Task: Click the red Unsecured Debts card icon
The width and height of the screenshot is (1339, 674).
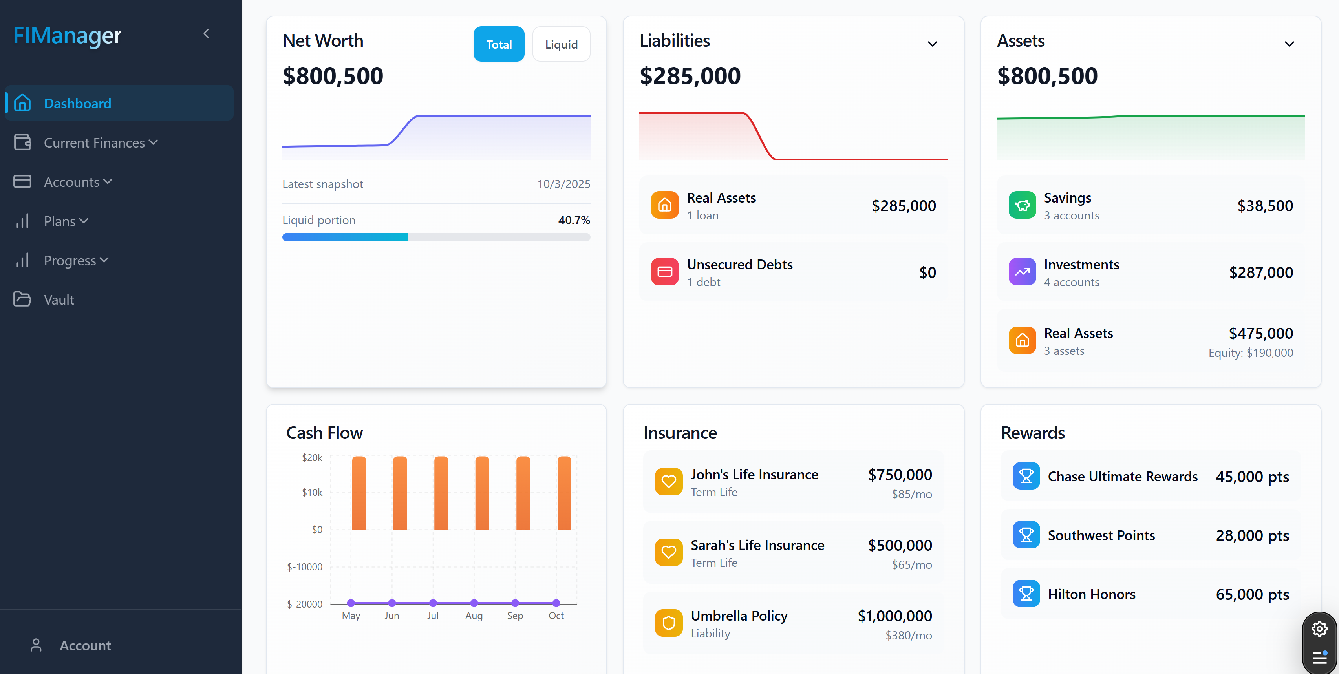Action: [664, 272]
